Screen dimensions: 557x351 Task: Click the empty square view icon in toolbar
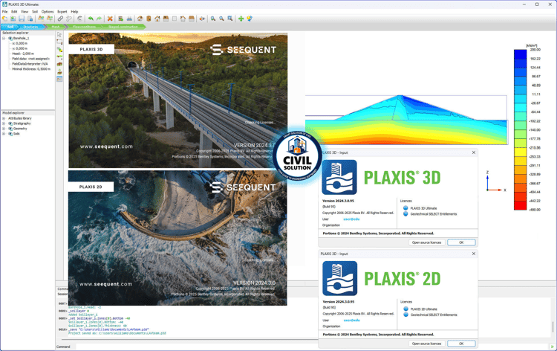click(175, 19)
